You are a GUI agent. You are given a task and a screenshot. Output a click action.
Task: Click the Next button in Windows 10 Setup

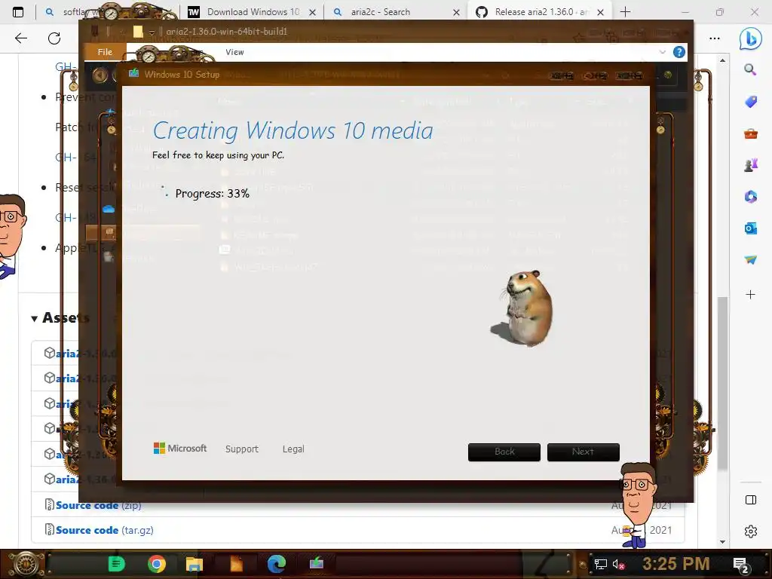pos(584,452)
